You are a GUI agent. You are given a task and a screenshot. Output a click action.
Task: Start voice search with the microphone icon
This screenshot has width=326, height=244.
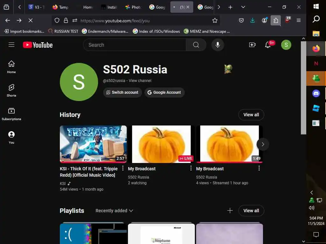coord(217,45)
